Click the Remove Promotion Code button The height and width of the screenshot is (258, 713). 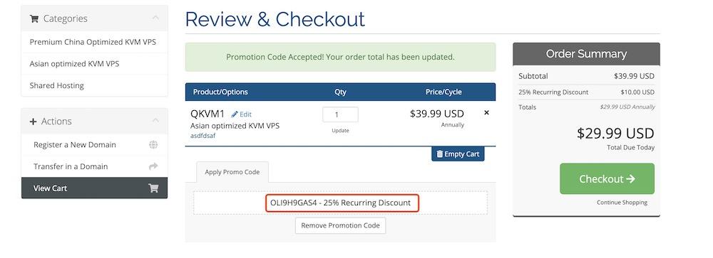(x=341, y=225)
